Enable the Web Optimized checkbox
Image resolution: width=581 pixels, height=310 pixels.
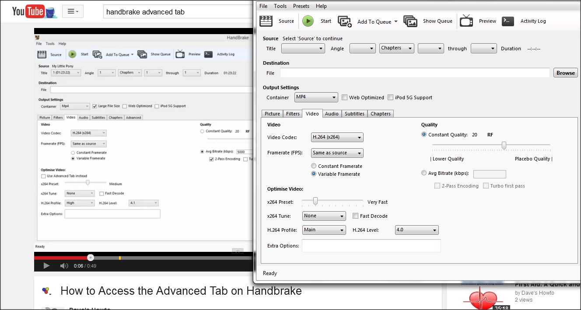tap(344, 98)
